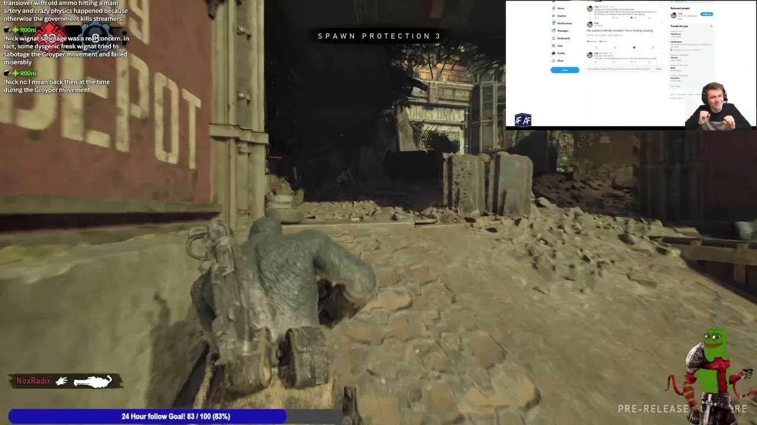757x425 pixels.
Task: Reply to the main 'audience literally revolted' tweet
Action: tap(596, 48)
